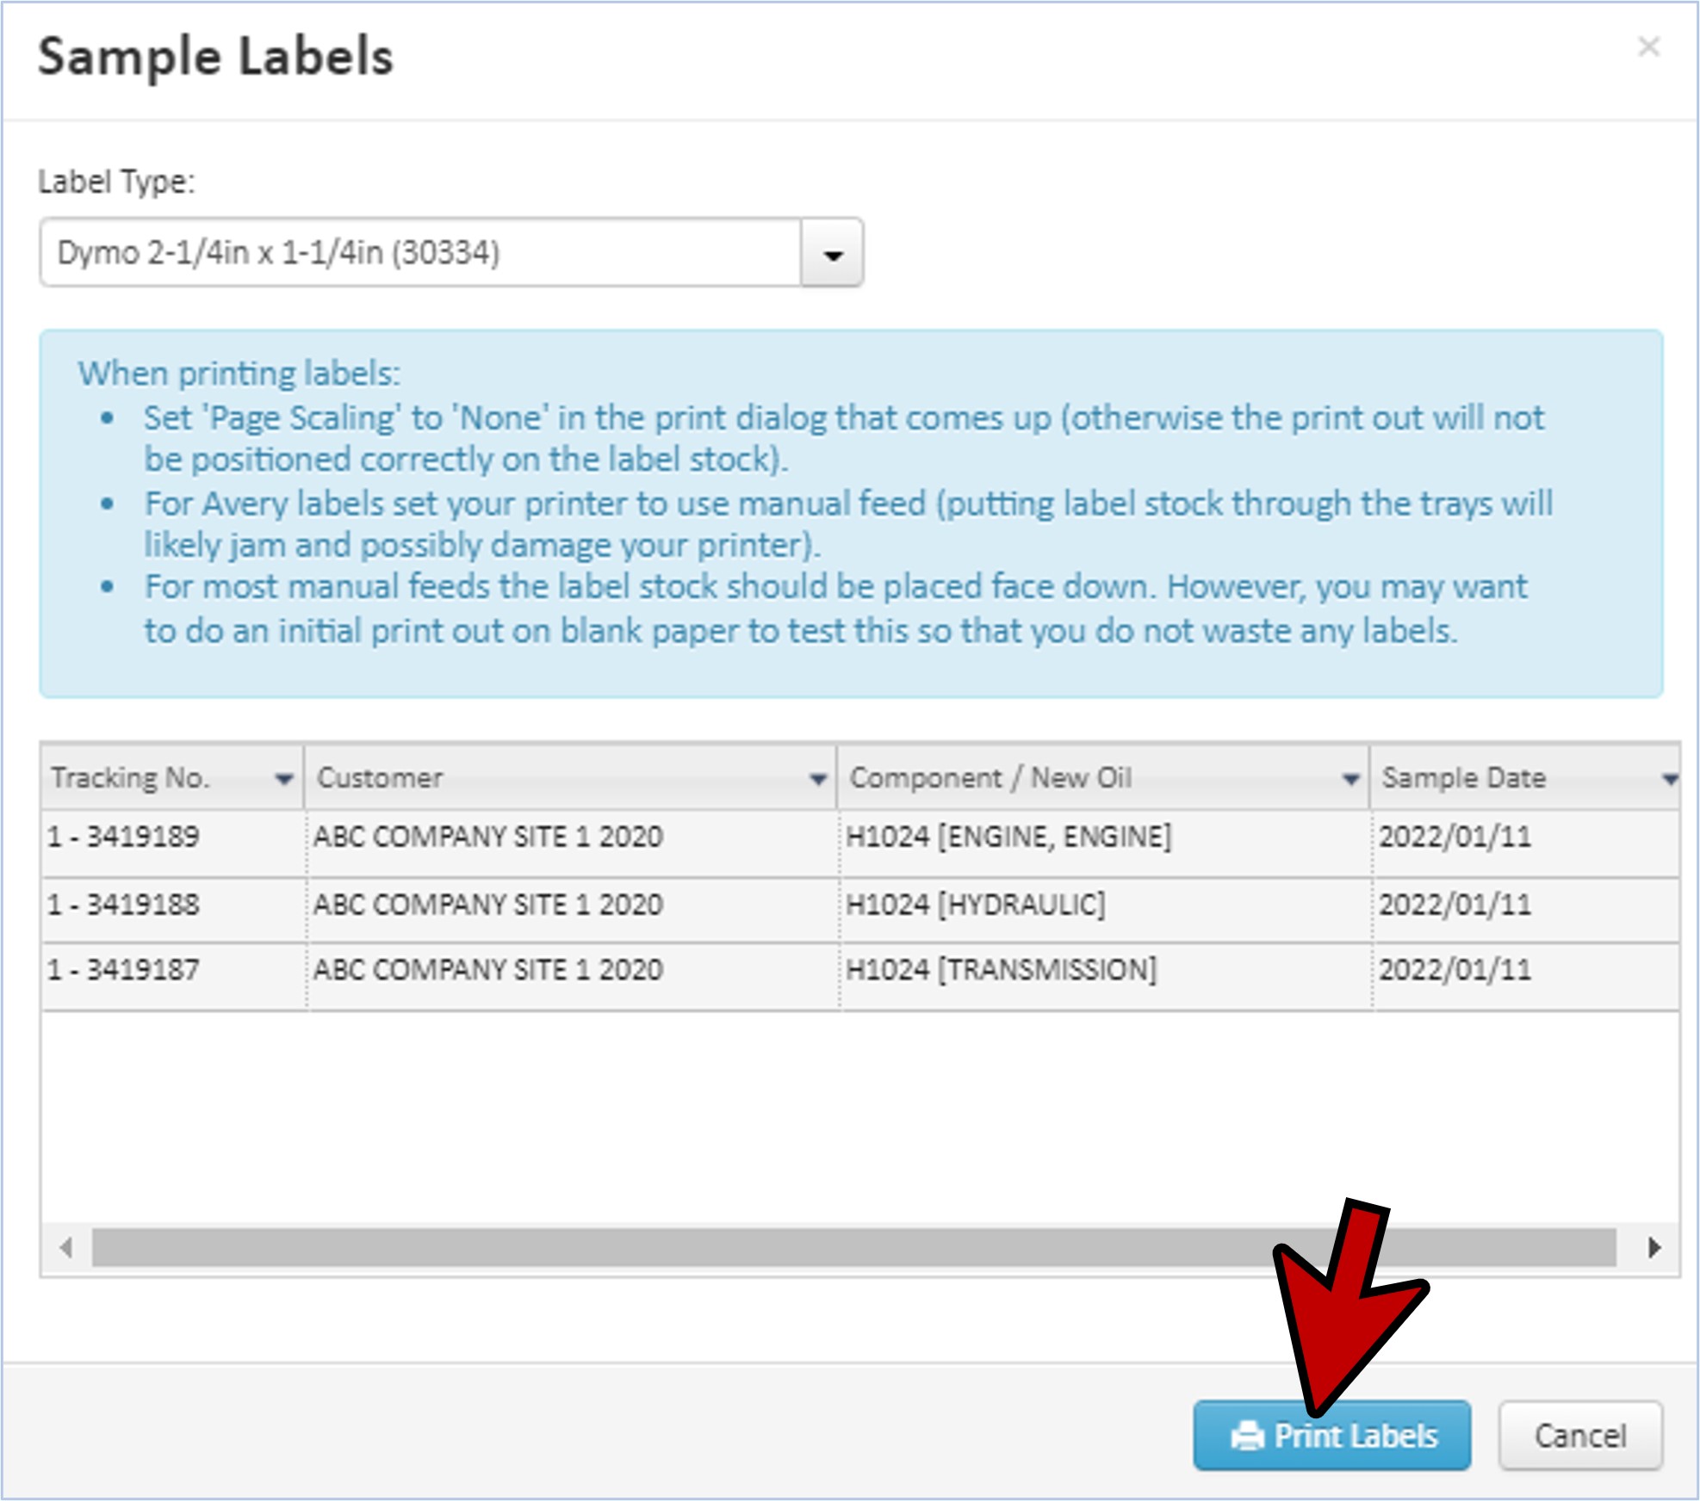This screenshot has height=1501, width=1700.
Task: Sort by Tracking No. column header
Action: (x=131, y=778)
